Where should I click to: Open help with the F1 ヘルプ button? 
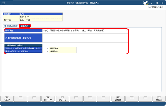click(7, 99)
